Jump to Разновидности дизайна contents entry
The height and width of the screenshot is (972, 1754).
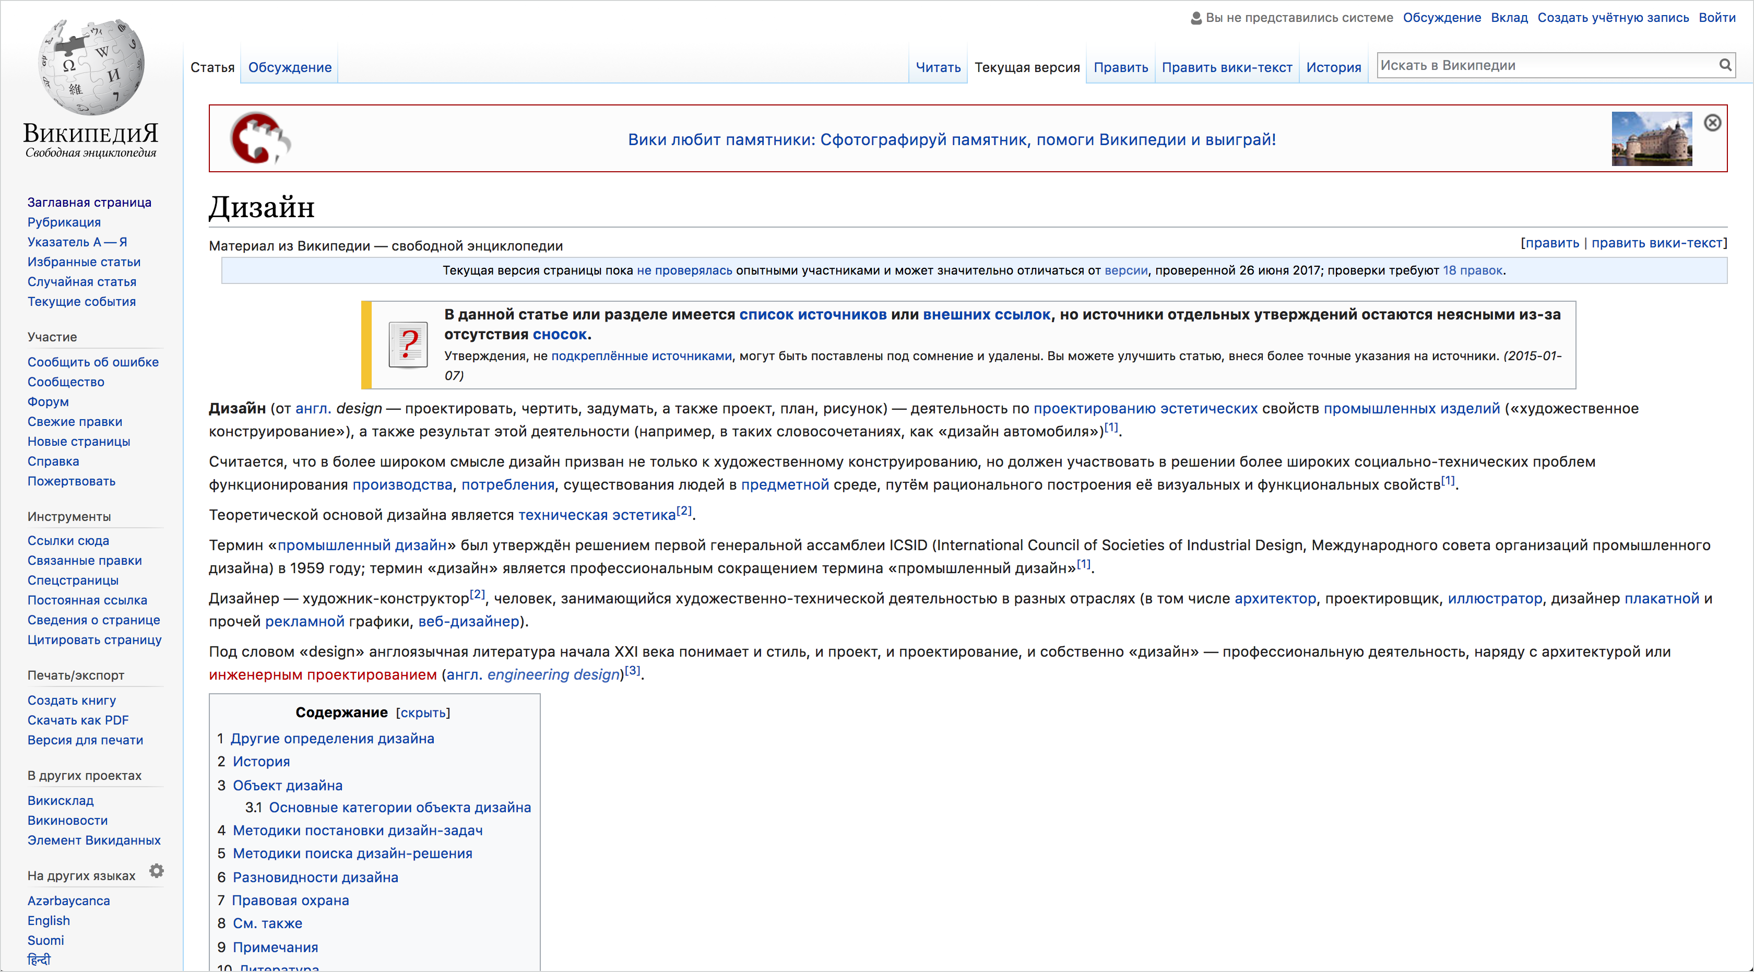pyautogui.click(x=315, y=878)
